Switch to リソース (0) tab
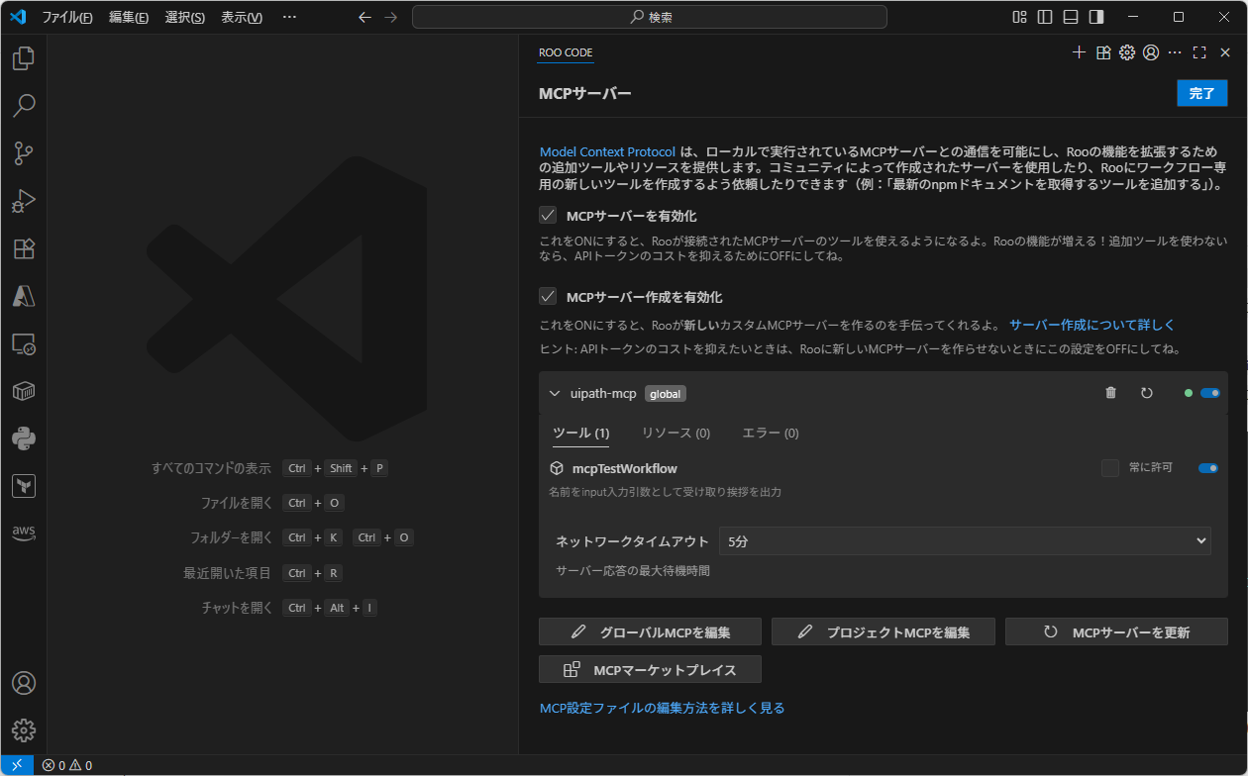The width and height of the screenshot is (1248, 776). (676, 433)
